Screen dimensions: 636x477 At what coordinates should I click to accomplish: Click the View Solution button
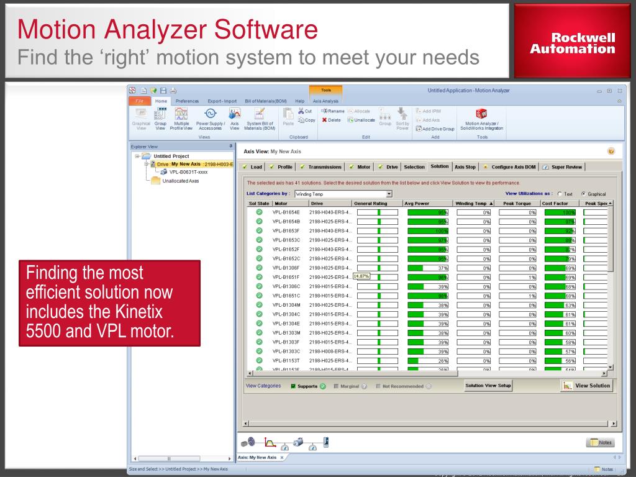point(586,386)
